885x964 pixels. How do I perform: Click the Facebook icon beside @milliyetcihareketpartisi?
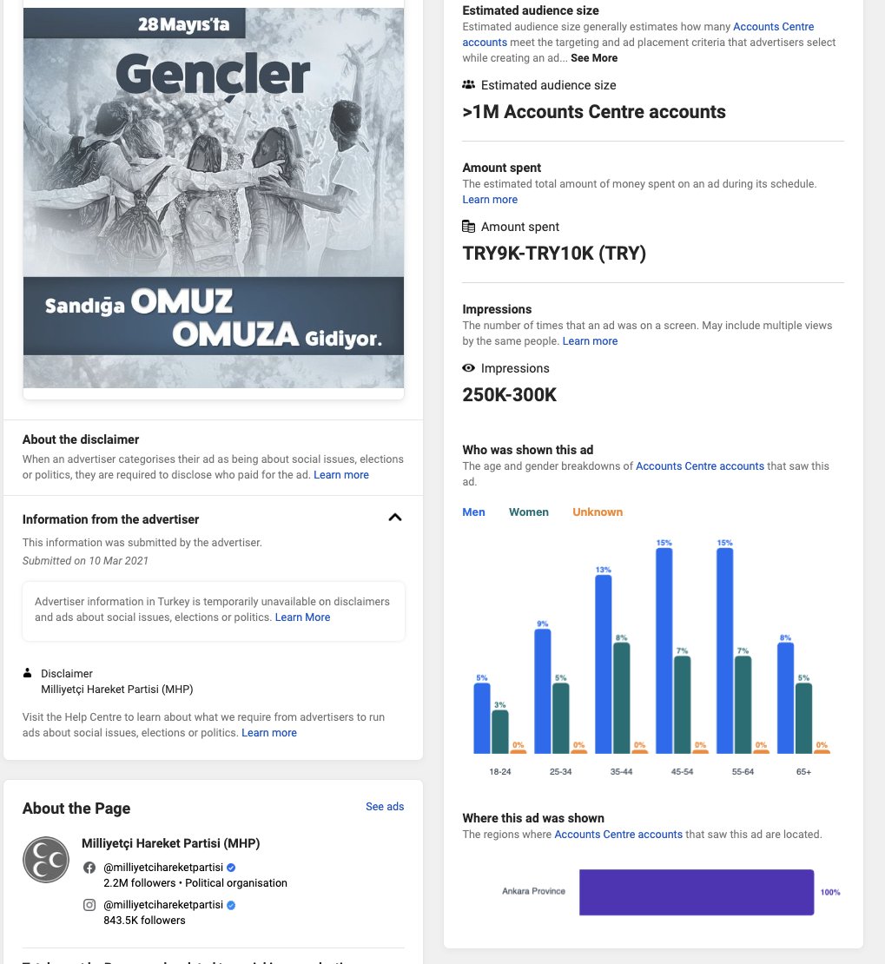pos(89,868)
